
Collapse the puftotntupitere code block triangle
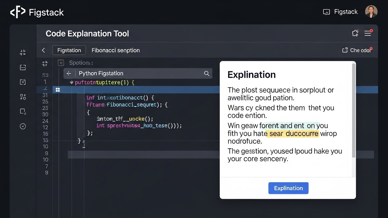[72, 83]
